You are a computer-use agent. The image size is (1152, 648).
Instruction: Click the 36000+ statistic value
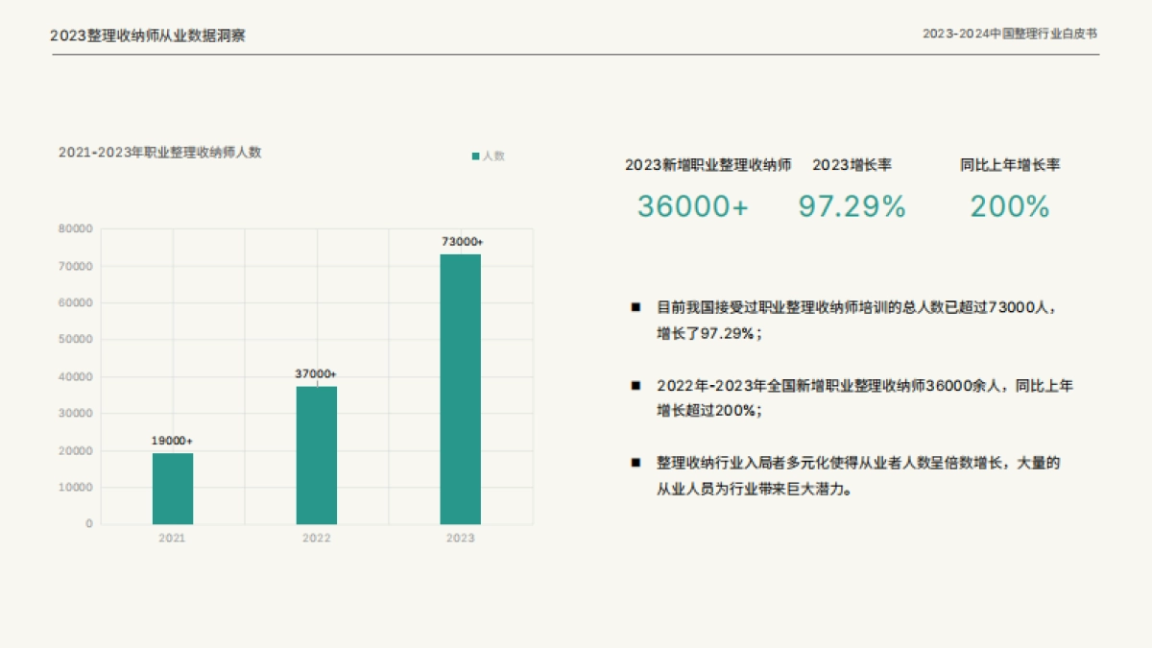[x=692, y=205]
